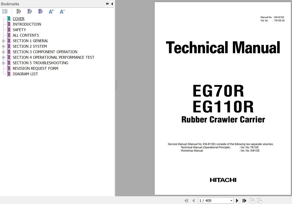This screenshot has height=204, width=292.
Task: Select SECTION 4 OPERATIONAL PERFORMANCE TEST label
Action: pyautogui.click(x=54, y=57)
